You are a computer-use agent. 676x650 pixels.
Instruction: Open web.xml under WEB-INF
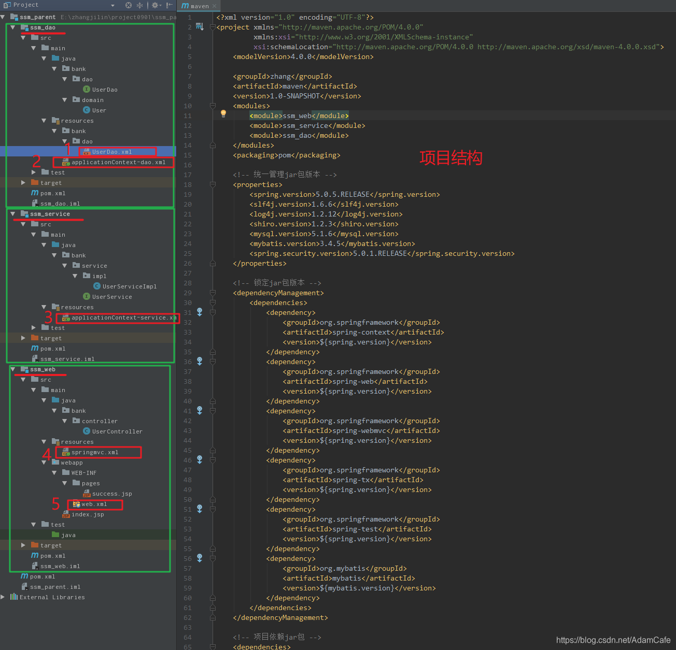[x=90, y=504]
